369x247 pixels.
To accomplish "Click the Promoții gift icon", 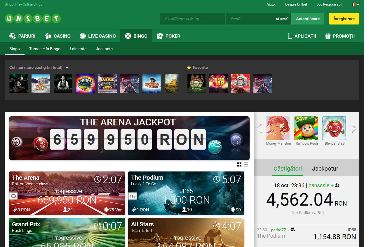I will tap(328, 36).
